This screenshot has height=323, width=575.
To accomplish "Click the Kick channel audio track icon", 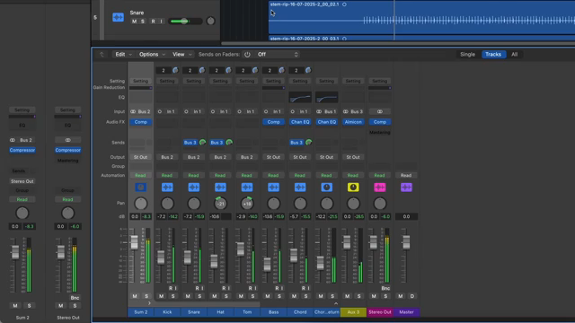I will click(167, 188).
